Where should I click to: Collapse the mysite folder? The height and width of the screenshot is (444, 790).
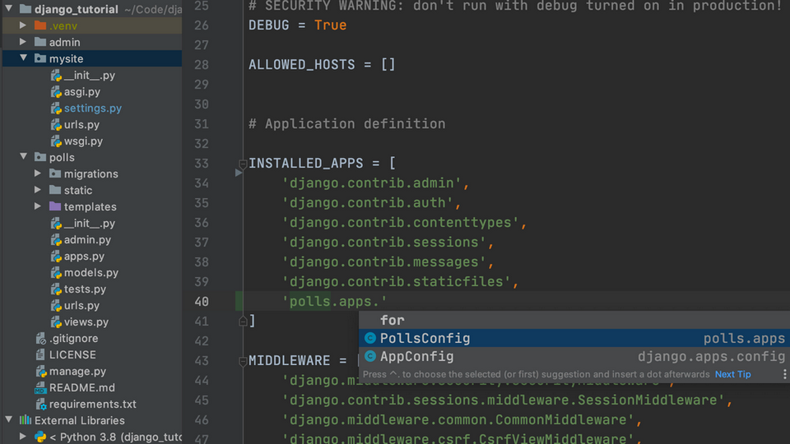click(24, 59)
